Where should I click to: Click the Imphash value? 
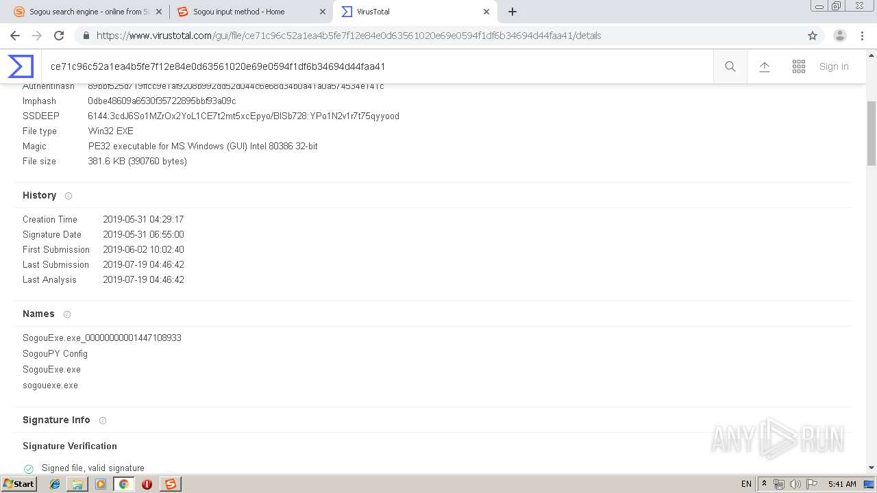coord(162,101)
